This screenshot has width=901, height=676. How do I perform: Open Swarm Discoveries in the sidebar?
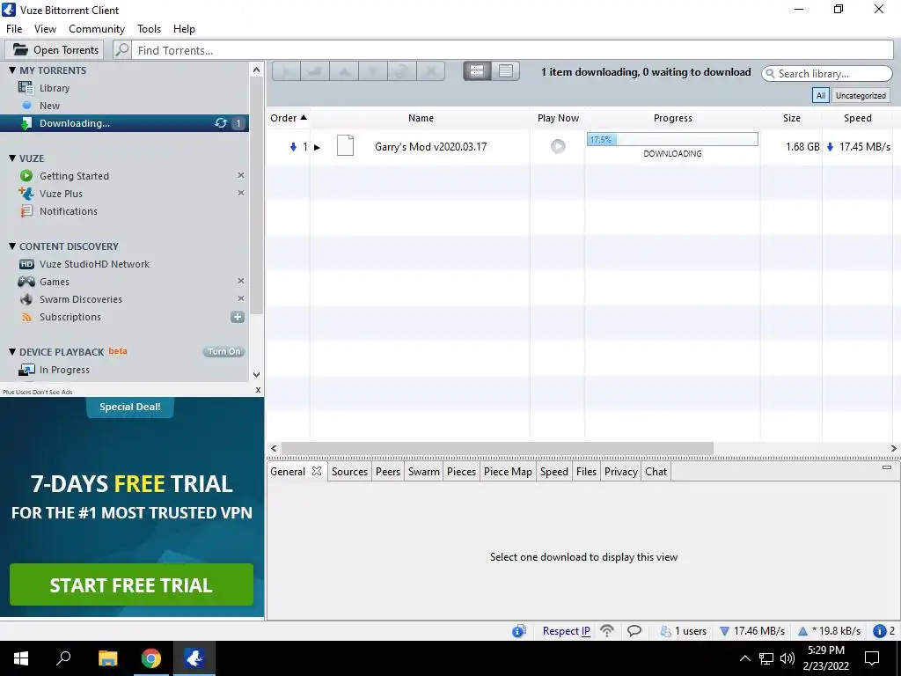124,299
